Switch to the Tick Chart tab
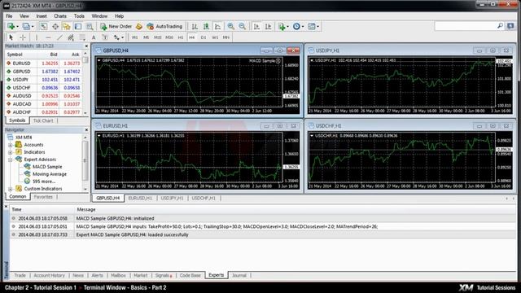 click(43, 120)
